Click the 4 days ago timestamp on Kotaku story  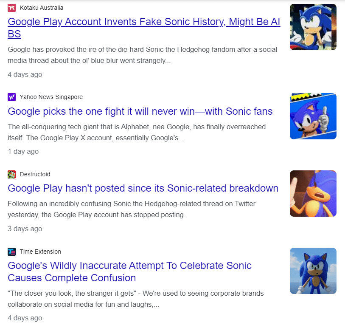(x=25, y=74)
